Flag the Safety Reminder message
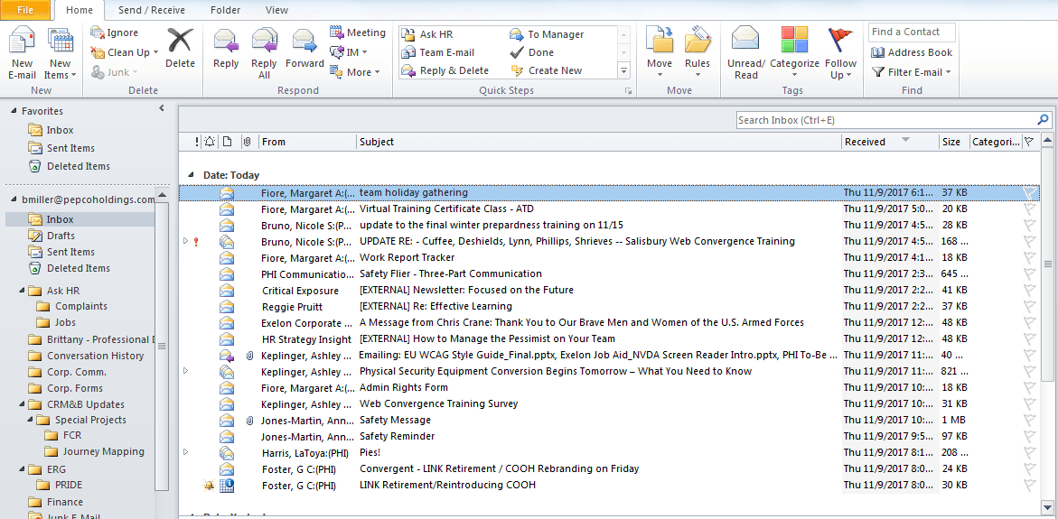Screen dimensions: 1058x519 (x=1029, y=436)
